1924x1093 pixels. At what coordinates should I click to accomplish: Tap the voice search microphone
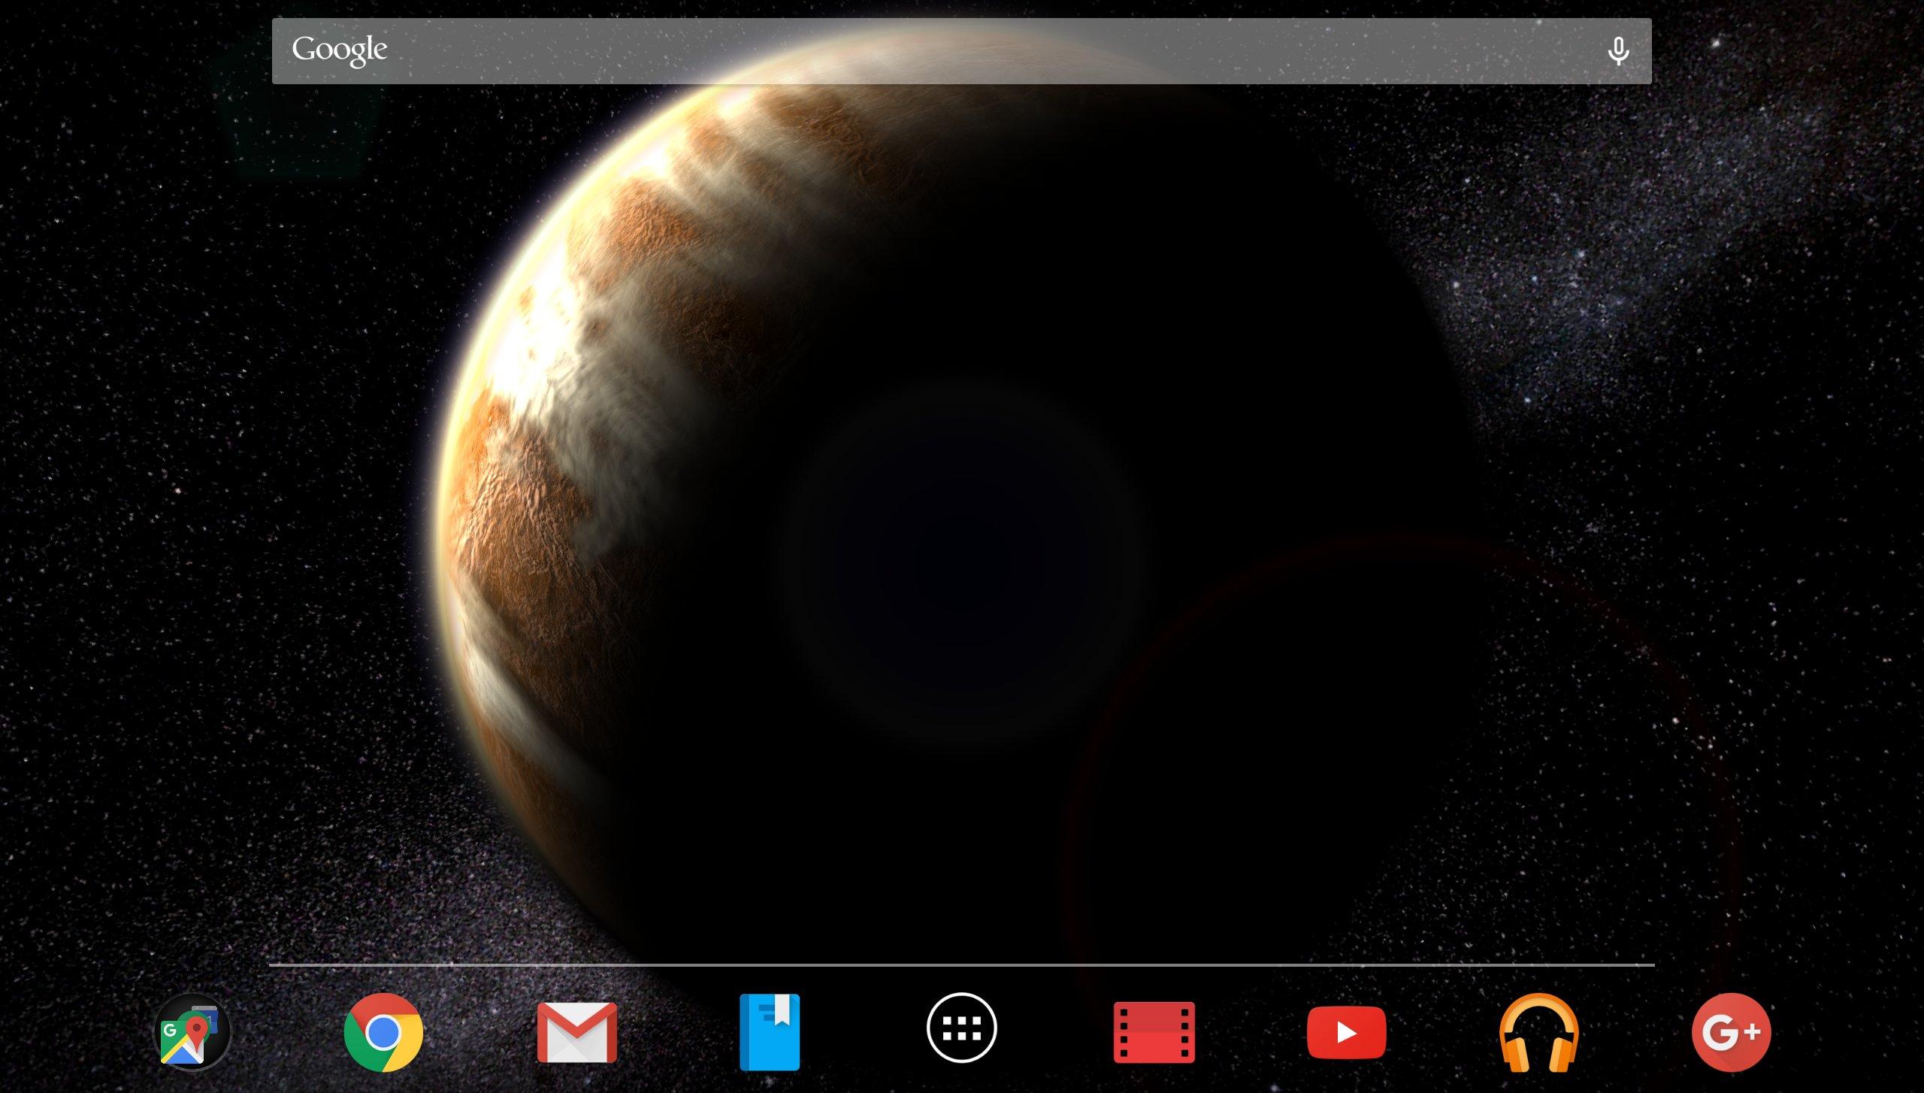pyautogui.click(x=1618, y=51)
